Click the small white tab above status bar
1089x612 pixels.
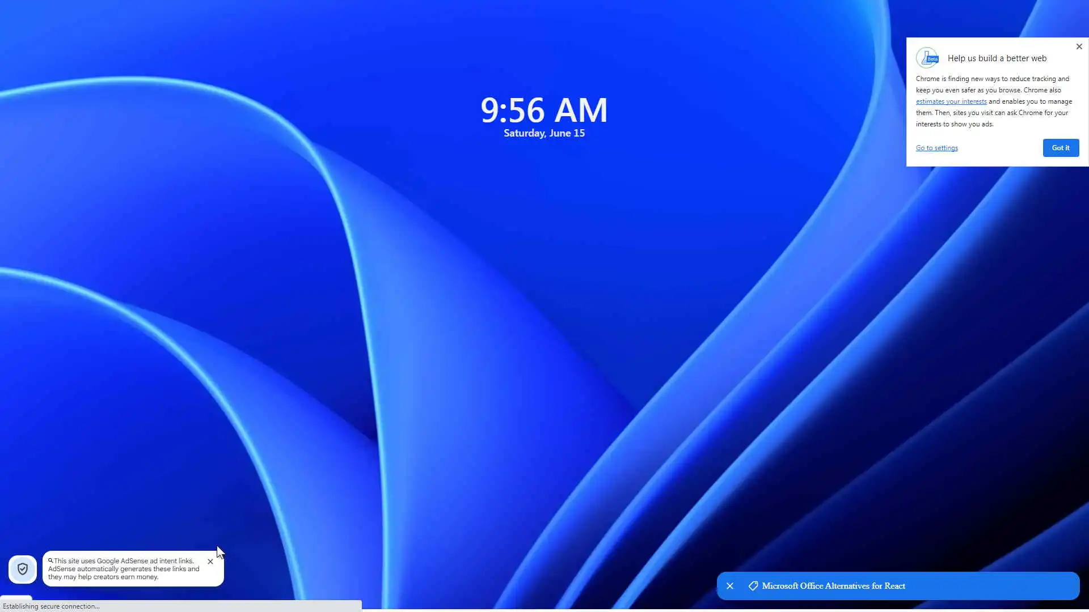point(16,597)
